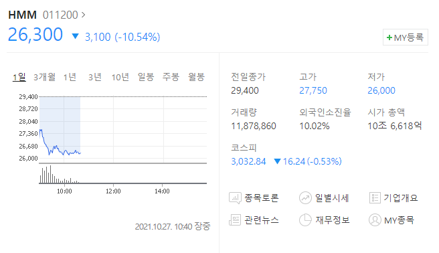Click the 전일종가 value 29,400

pyautogui.click(x=245, y=90)
